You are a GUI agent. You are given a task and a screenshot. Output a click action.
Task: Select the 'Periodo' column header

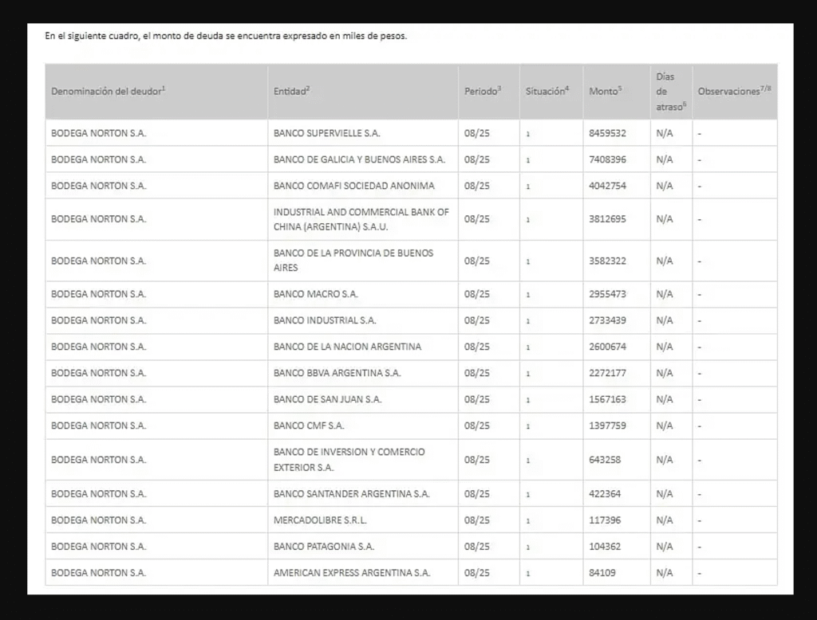point(483,92)
